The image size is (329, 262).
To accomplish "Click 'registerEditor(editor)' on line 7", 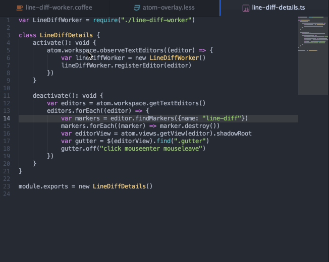I will (x=153, y=65).
